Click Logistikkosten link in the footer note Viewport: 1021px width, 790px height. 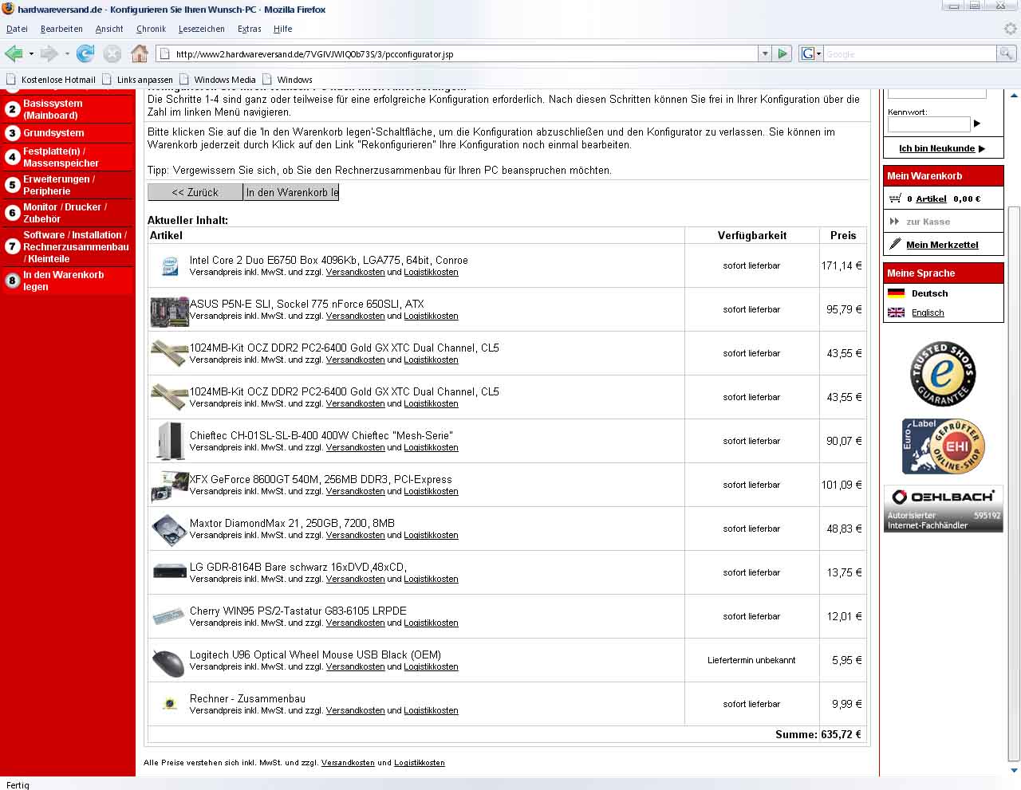click(420, 763)
